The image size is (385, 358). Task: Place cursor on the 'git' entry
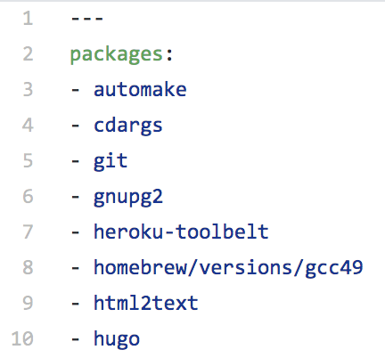(111, 162)
